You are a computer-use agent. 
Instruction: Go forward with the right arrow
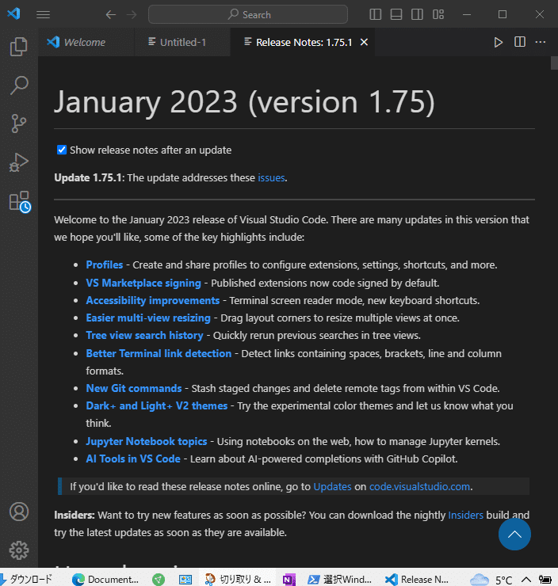[x=132, y=14]
